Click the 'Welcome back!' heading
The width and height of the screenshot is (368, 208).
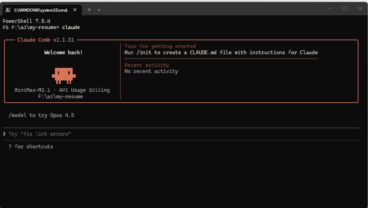click(63, 53)
